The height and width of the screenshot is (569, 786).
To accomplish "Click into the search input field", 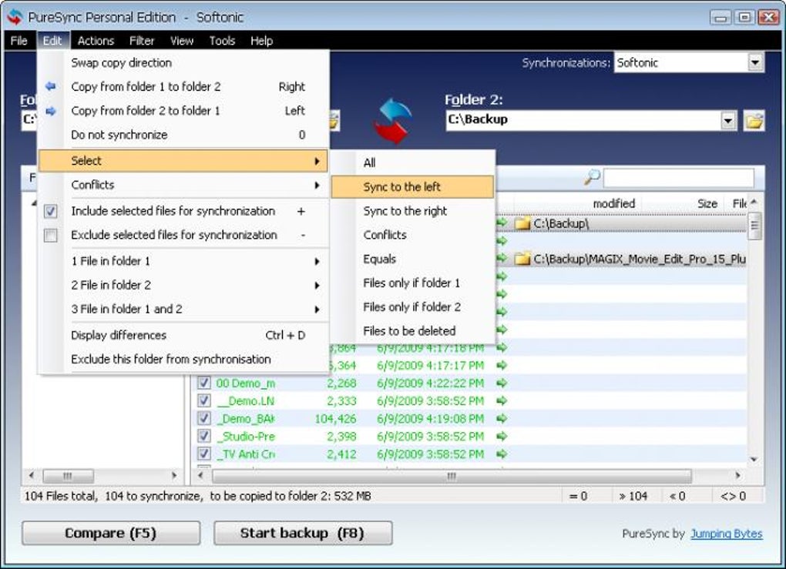I will pyautogui.click(x=679, y=178).
